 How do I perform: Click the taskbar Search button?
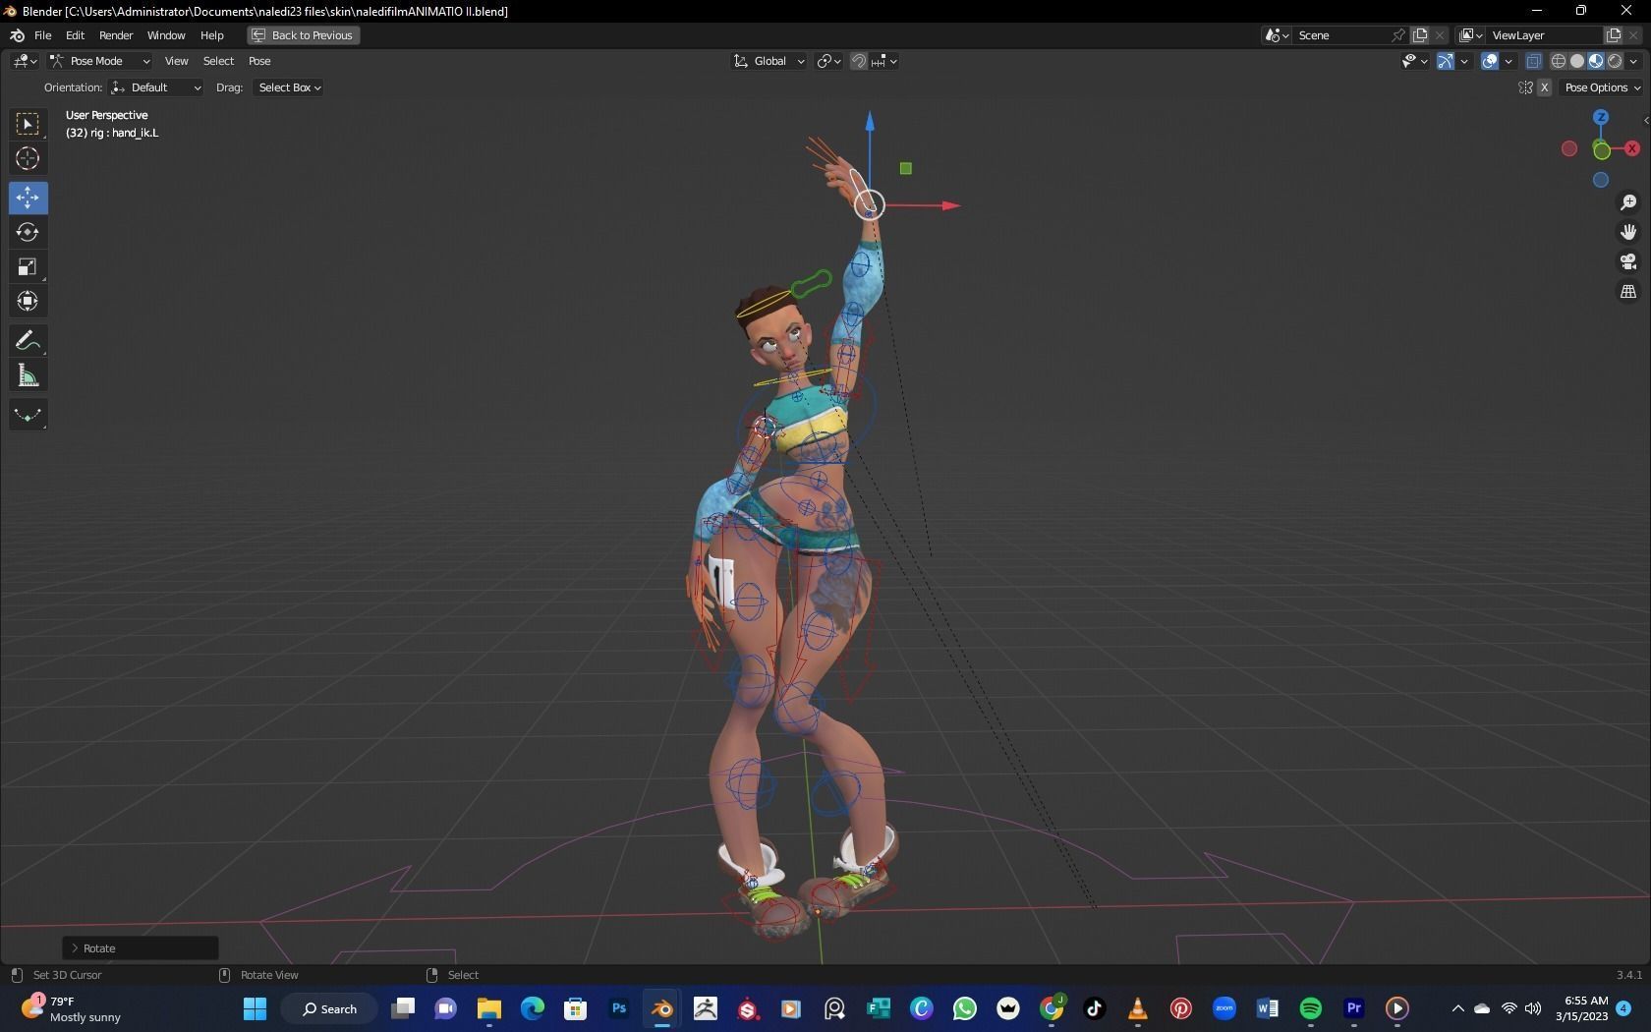pos(329,1008)
